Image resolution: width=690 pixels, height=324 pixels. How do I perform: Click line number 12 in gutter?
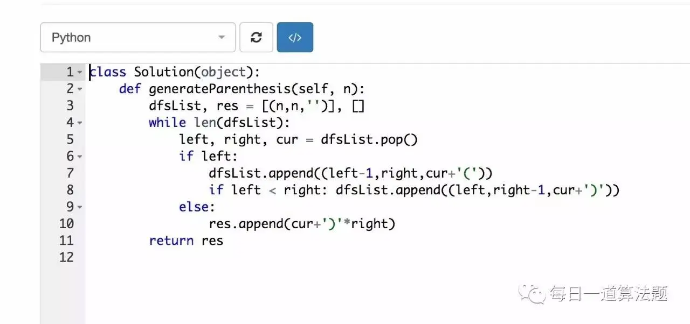tap(66, 257)
